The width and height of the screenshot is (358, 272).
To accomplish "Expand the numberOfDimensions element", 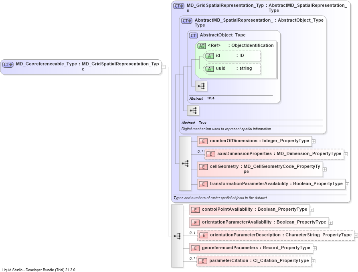I will pos(314,141).
